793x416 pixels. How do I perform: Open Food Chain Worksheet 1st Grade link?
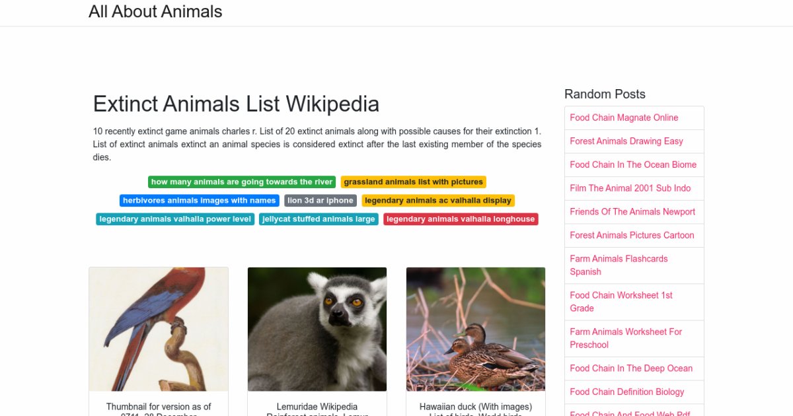[621, 302]
